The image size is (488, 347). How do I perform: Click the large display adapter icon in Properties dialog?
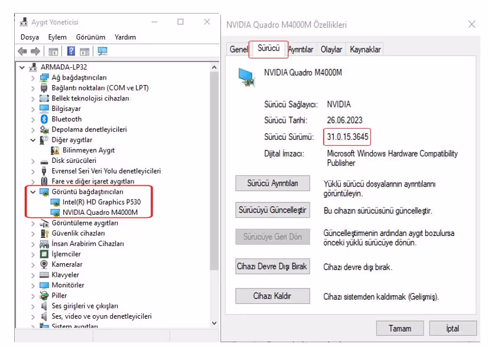246,77
